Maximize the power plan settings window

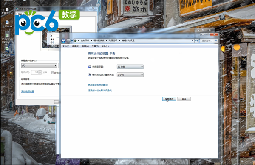[207, 34]
